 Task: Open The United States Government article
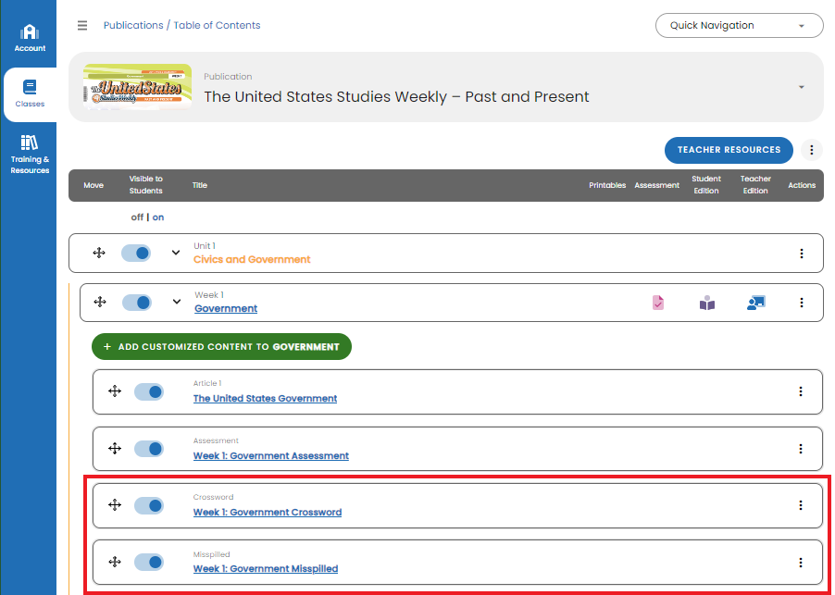point(265,399)
